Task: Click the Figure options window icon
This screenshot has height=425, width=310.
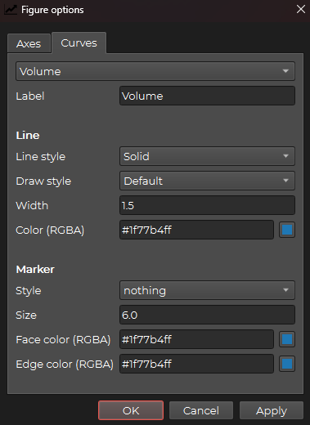Action: [11, 10]
